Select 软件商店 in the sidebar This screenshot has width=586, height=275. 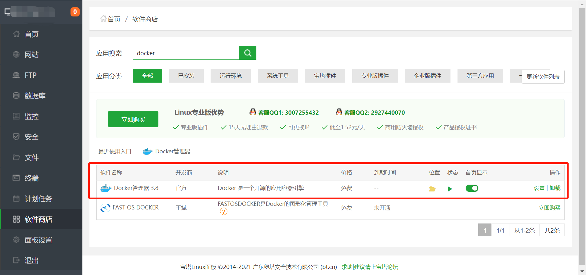41,219
